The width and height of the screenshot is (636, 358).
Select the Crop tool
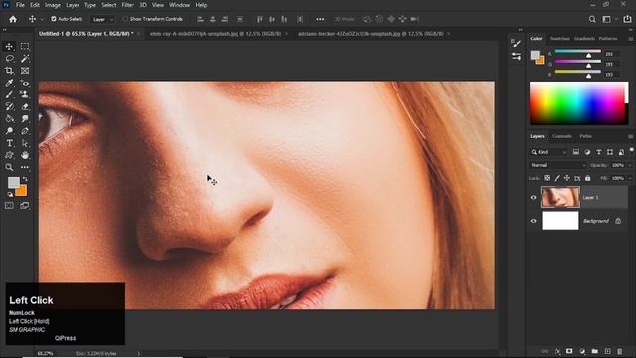pos(9,71)
